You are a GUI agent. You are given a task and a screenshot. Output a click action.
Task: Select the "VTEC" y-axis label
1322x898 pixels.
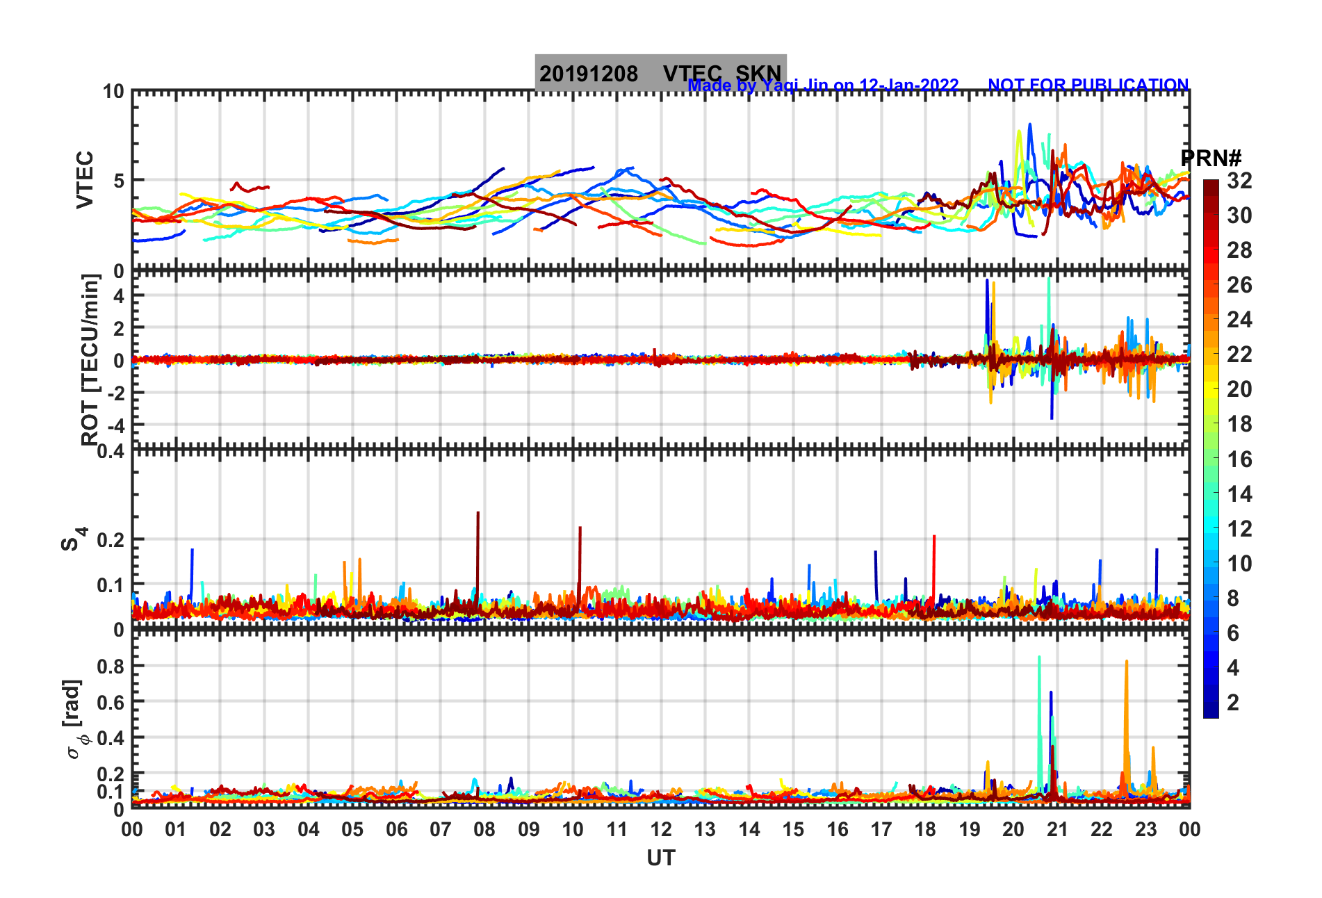click(x=85, y=179)
